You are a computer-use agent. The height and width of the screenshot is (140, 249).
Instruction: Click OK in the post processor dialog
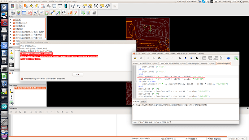tap(78, 74)
